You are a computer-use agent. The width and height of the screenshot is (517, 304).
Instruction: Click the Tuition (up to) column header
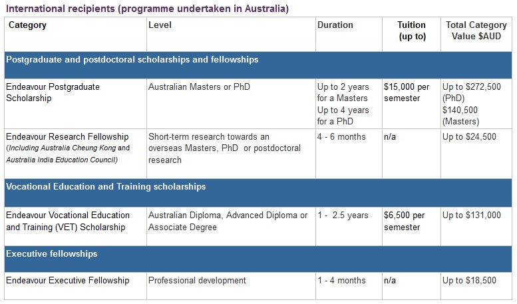tap(411, 31)
